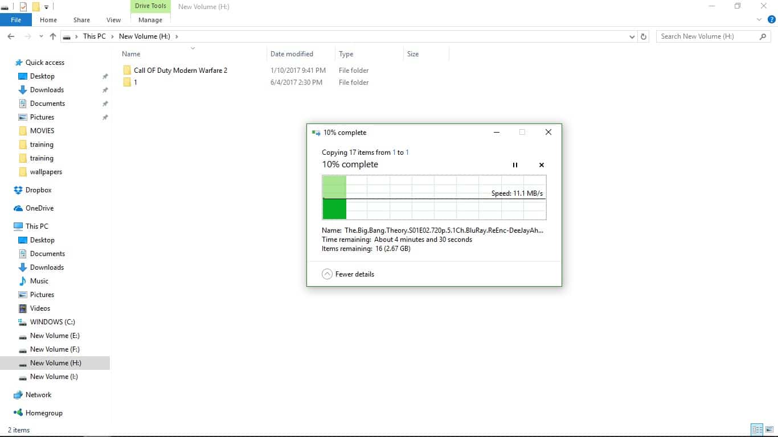Open Downloads under Quick access
The width and height of the screenshot is (778, 437).
pos(47,90)
